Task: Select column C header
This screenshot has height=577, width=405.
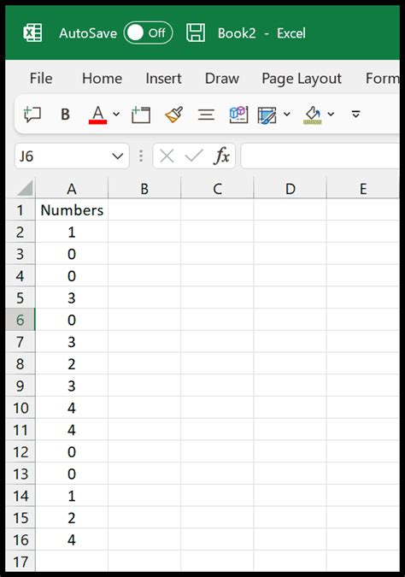Action: [217, 189]
